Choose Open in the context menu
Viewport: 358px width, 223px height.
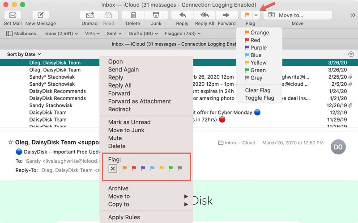tap(146, 62)
